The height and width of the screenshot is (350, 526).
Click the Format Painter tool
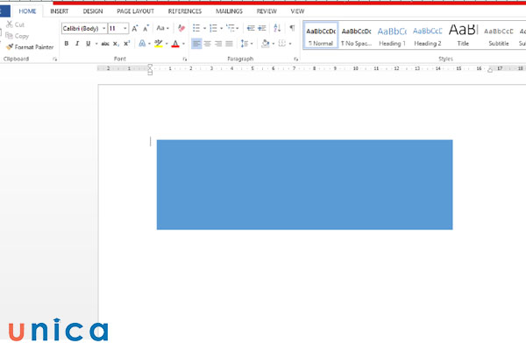tap(29, 46)
